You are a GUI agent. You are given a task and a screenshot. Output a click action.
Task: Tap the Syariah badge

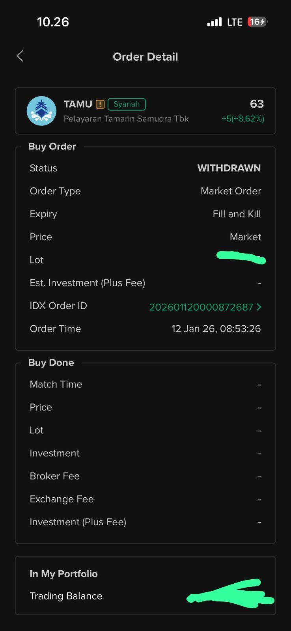pyautogui.click(x=127, y=104)
